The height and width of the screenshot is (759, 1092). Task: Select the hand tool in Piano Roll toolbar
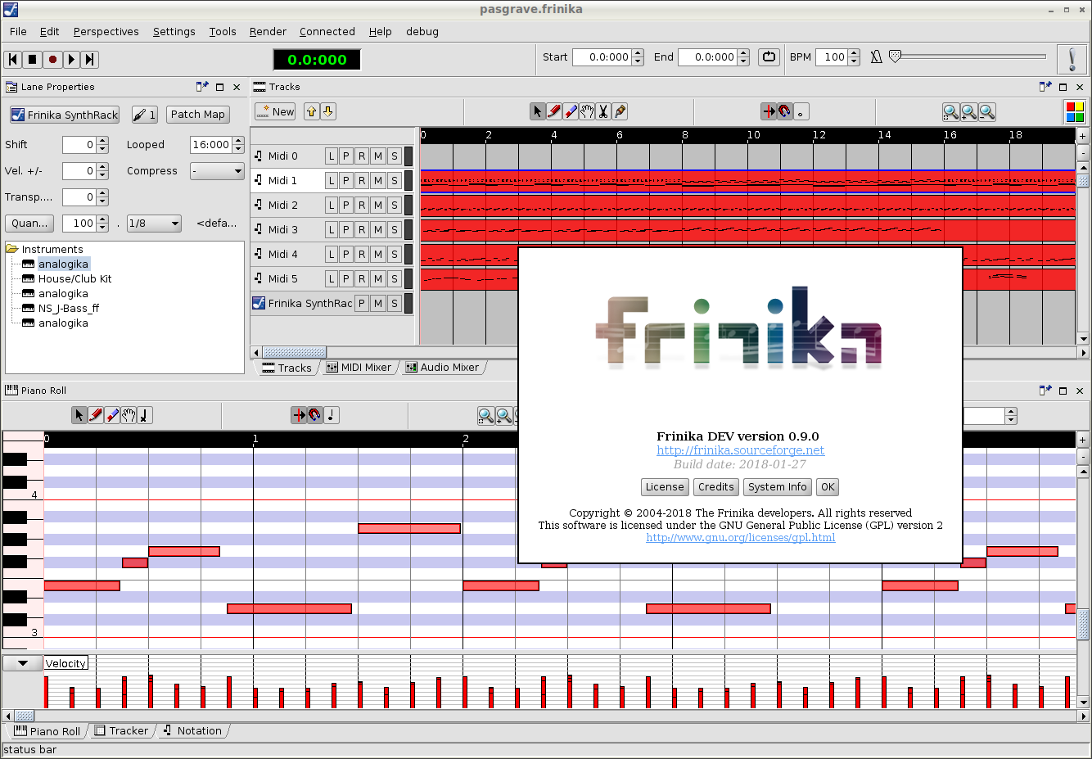click(x=129, y=416)
